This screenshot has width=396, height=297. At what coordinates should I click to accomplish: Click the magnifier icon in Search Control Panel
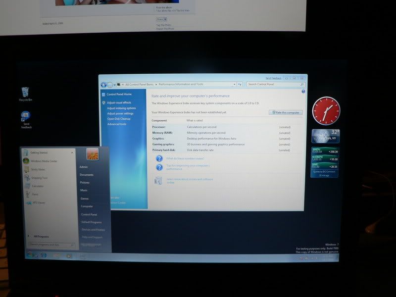(302, 84)
